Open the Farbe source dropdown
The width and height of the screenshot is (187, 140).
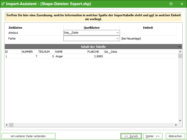[x=117, y=38]
